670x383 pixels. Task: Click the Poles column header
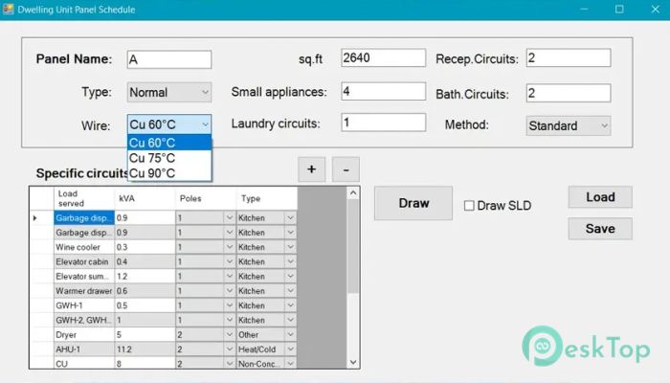[x=206, y=198]
